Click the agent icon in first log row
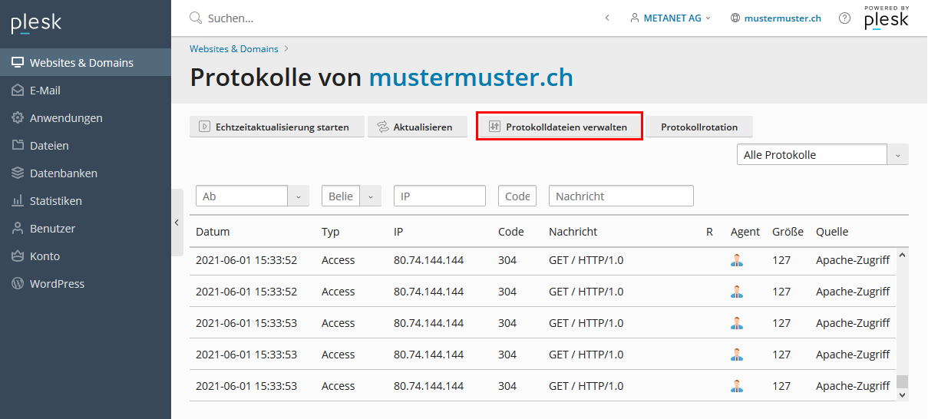Viewport: 928px width, 419px height. [x=737, y=260]
